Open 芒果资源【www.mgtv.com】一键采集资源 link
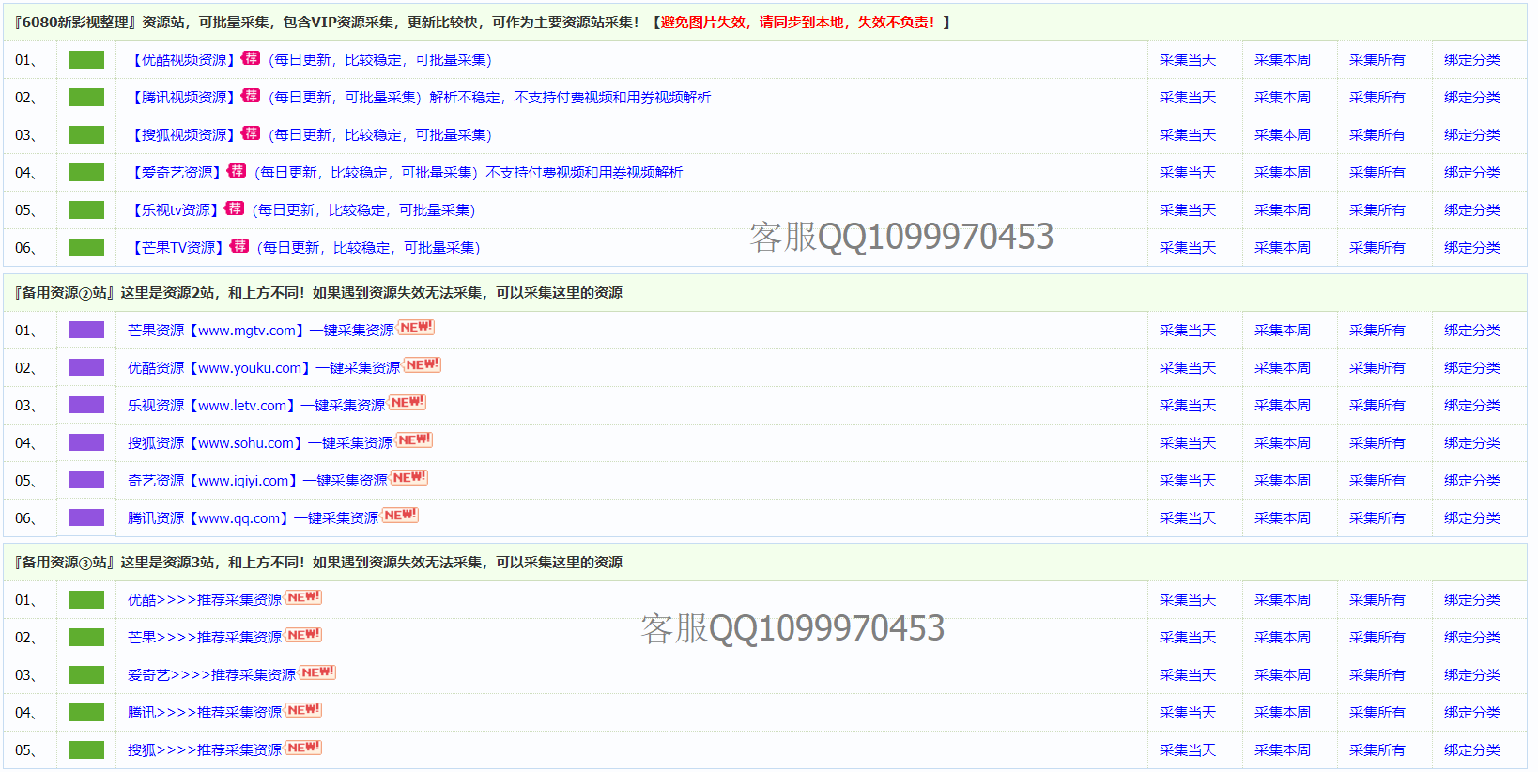1538x772 pixels. coord(261,331)
